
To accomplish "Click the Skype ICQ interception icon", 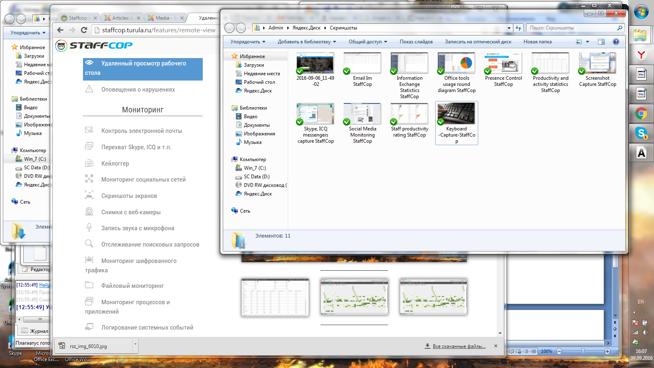I will pyautogui.click(x=89, y=146).
